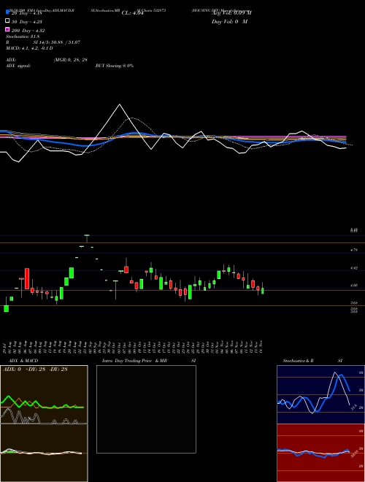This screenshot has width=365, height=482.
Task: Click the 'Intra Day Trading Price & MR' title
Action: (134, 361)
